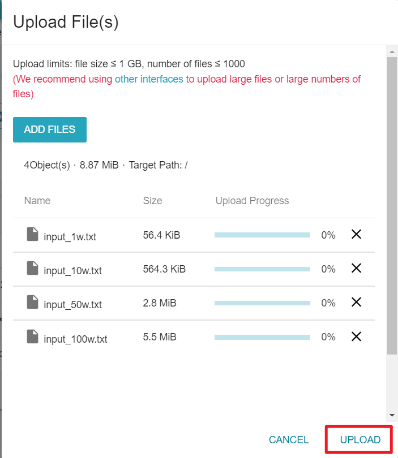The height and width of the screenshot is (458, 398).
Task: Remove input_100w.txt with its X icon
Action: tap(356, 336)
